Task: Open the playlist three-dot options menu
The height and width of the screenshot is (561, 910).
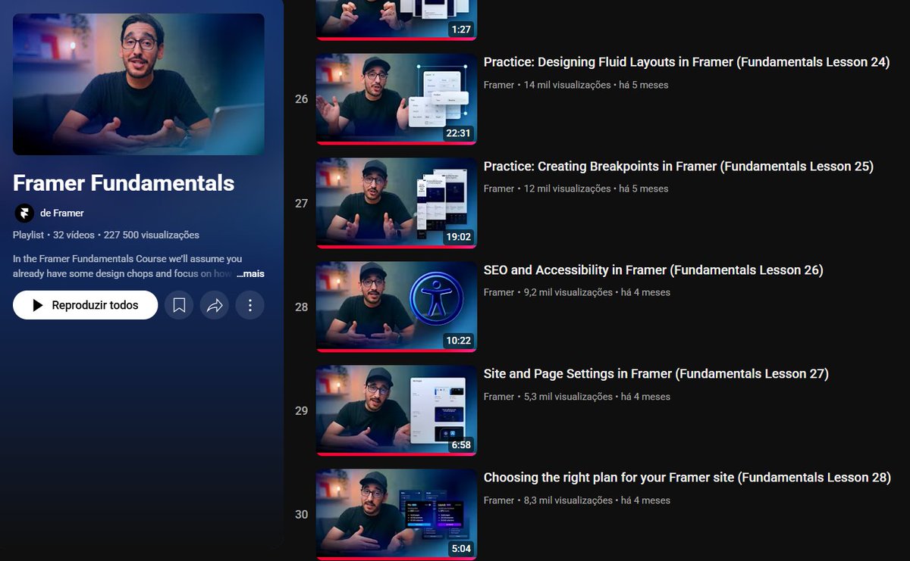Action: 249,305
